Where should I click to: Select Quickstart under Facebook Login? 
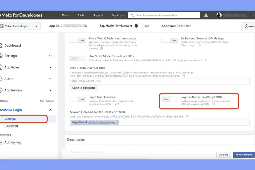click(11, 126)
